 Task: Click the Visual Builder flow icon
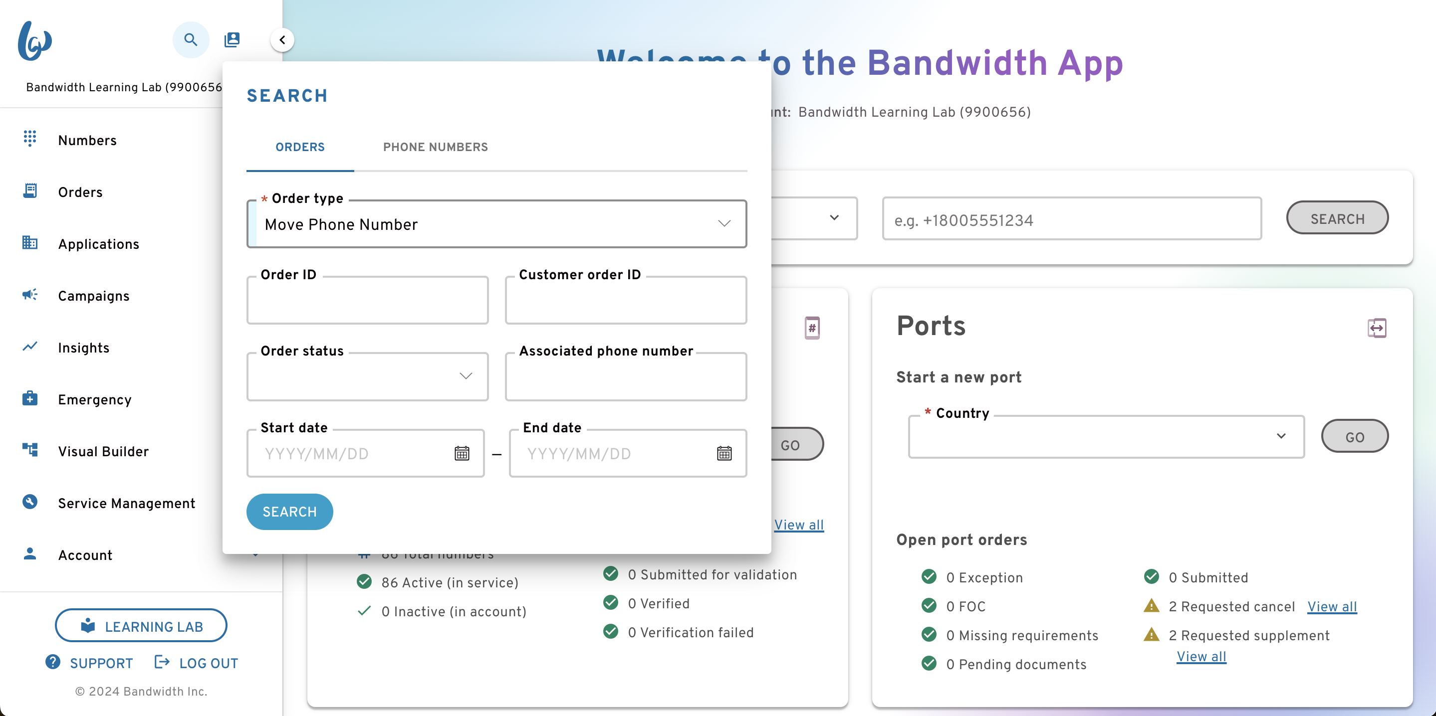click(30, 450)
